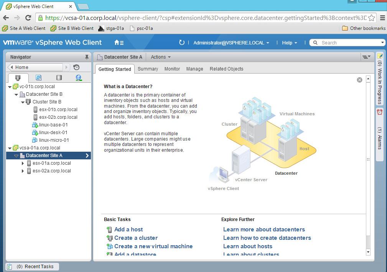Click the navigator history icon
Viewport: 387px width, 272px height.
coord(76,67)
